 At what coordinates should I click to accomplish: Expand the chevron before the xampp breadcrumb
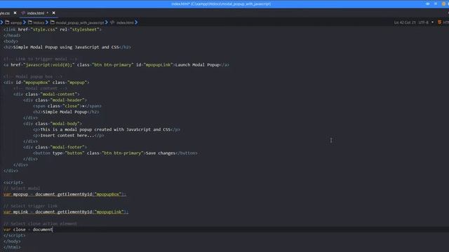(1, 22)
